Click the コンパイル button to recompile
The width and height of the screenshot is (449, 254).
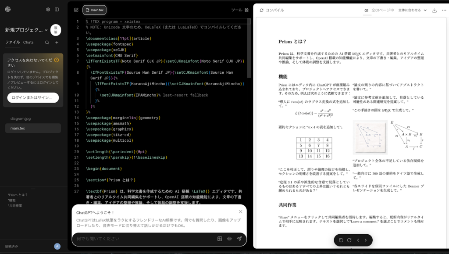[x=271, y=10]
